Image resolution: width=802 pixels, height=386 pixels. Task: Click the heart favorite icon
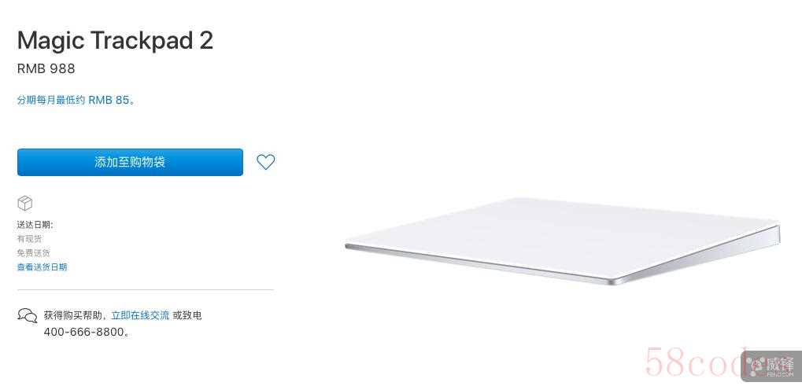[265, 163]
